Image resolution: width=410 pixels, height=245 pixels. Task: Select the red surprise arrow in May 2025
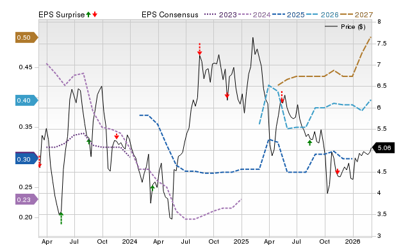[x=282, y=97]
